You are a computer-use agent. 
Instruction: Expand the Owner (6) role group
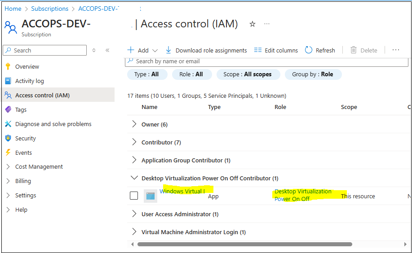134,124
